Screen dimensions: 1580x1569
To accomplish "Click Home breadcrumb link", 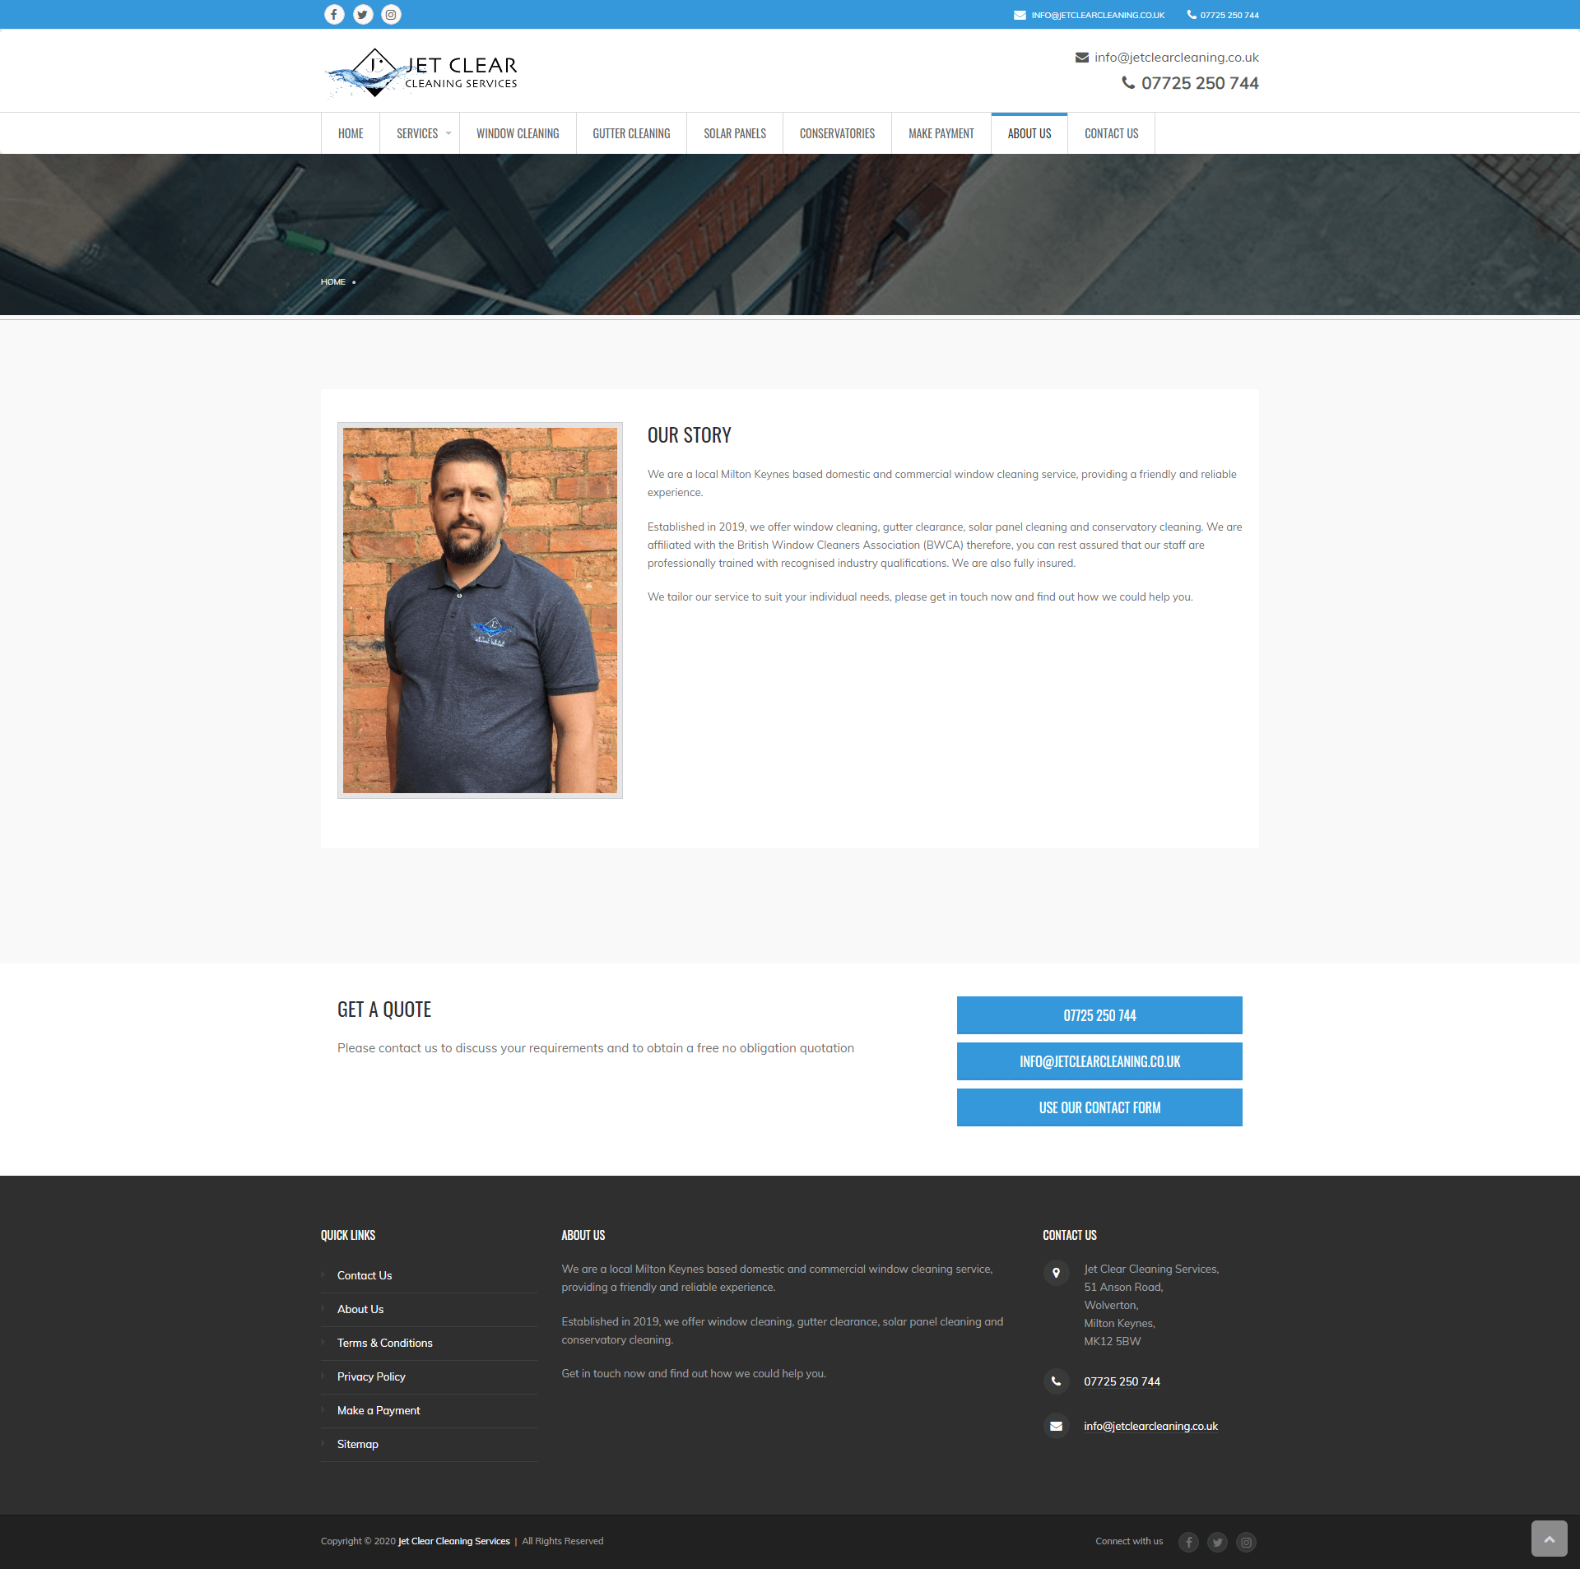I will tap(332, 282).
